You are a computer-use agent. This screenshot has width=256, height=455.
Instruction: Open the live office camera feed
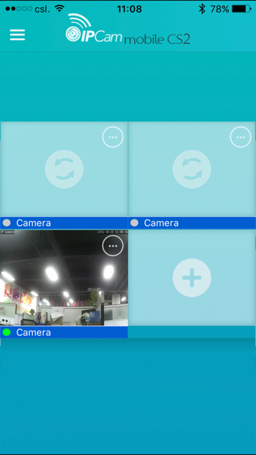pyautogui.click(x=64, y=278)
